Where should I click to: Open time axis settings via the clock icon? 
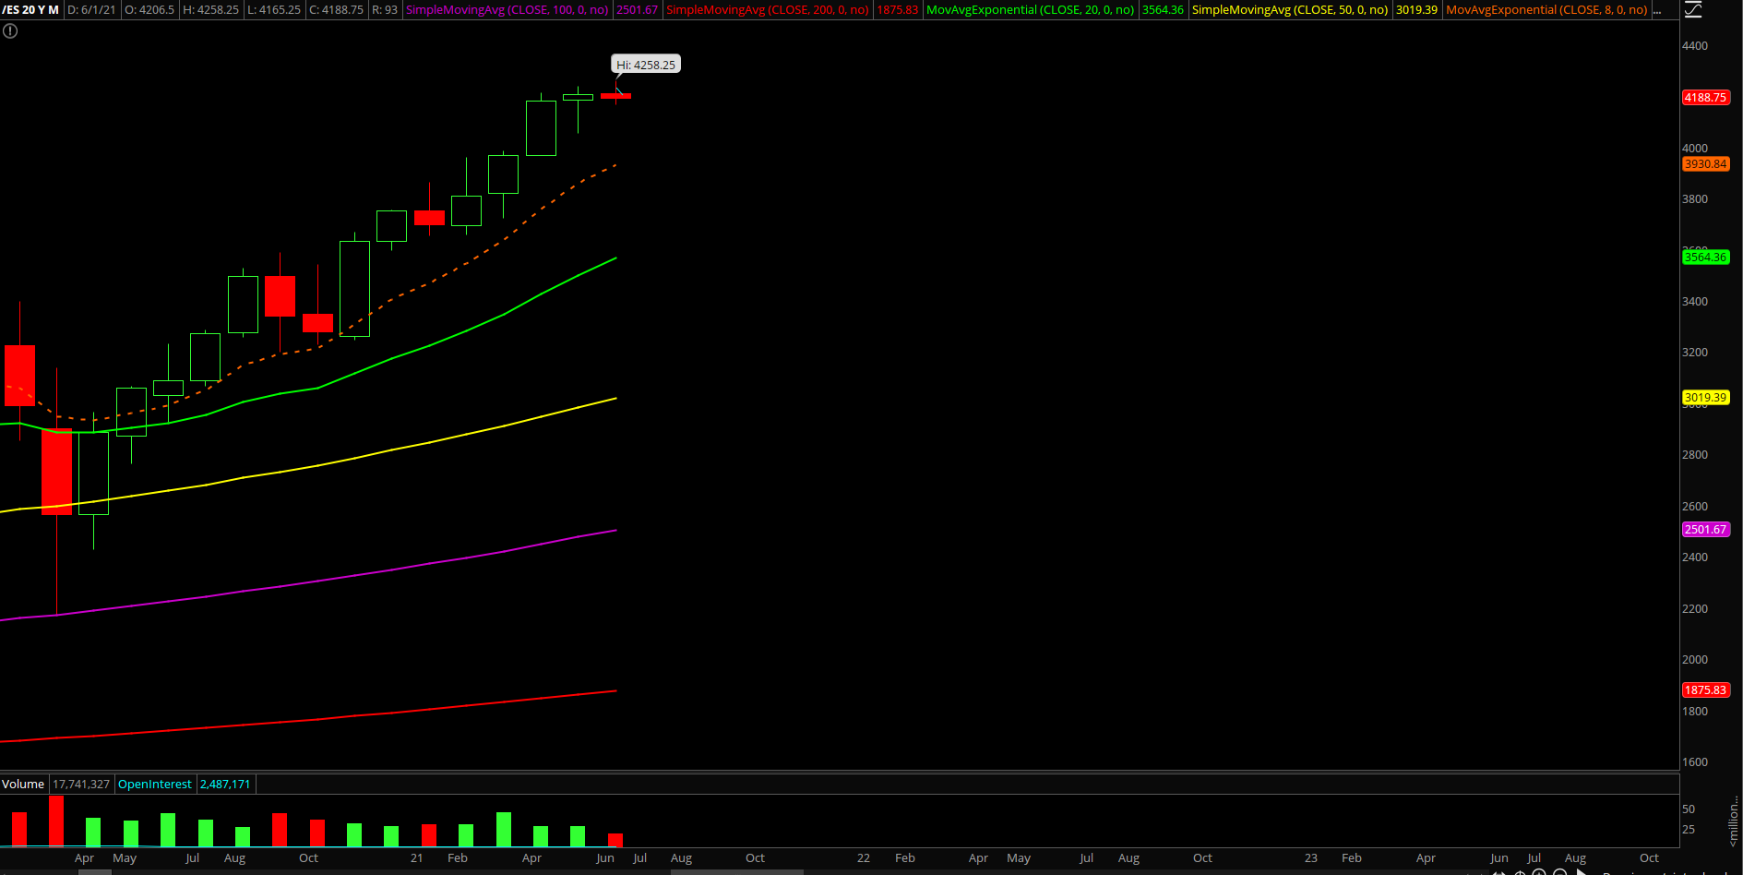point(1520,872)
